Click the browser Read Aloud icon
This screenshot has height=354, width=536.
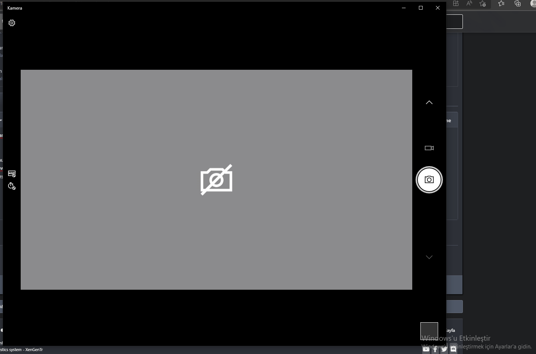469,3
